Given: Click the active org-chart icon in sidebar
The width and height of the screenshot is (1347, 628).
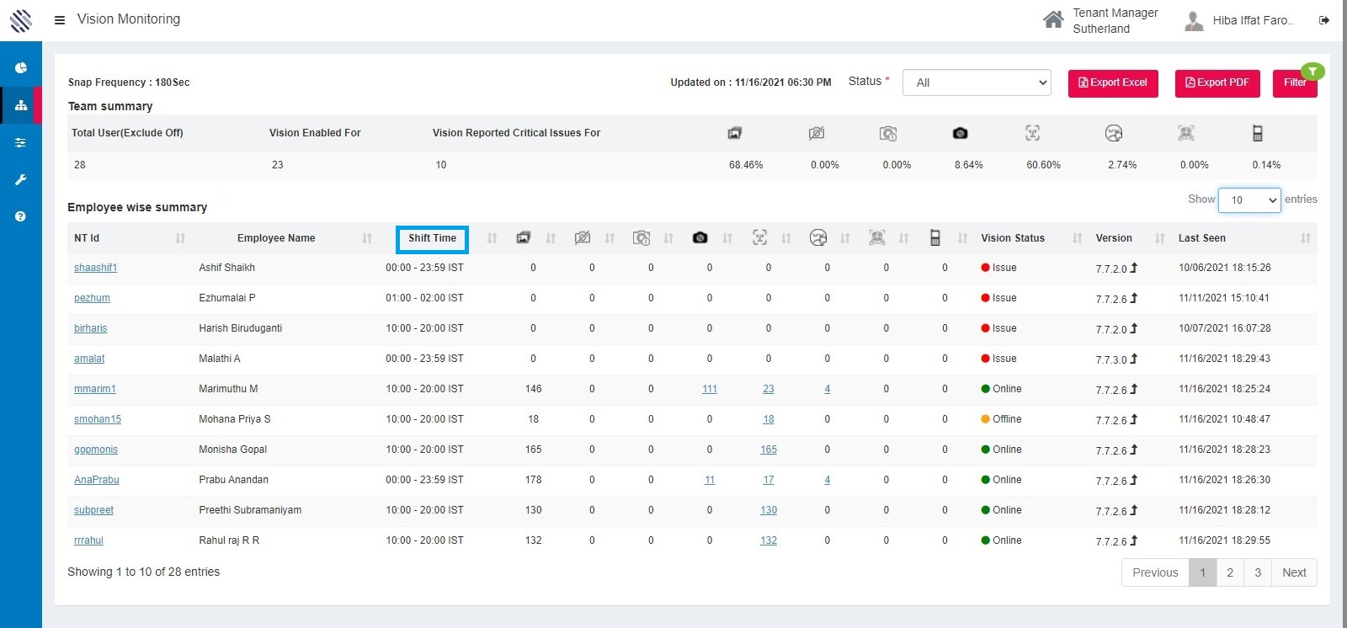Looking at the screenshot, I should (x=21, y=105).
